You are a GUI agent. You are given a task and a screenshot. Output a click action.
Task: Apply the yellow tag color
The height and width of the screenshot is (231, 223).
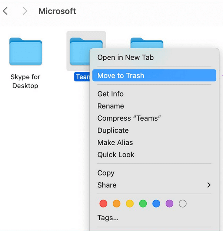coord(130,204)
